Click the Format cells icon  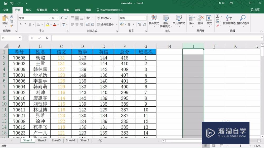click(209, 18)
